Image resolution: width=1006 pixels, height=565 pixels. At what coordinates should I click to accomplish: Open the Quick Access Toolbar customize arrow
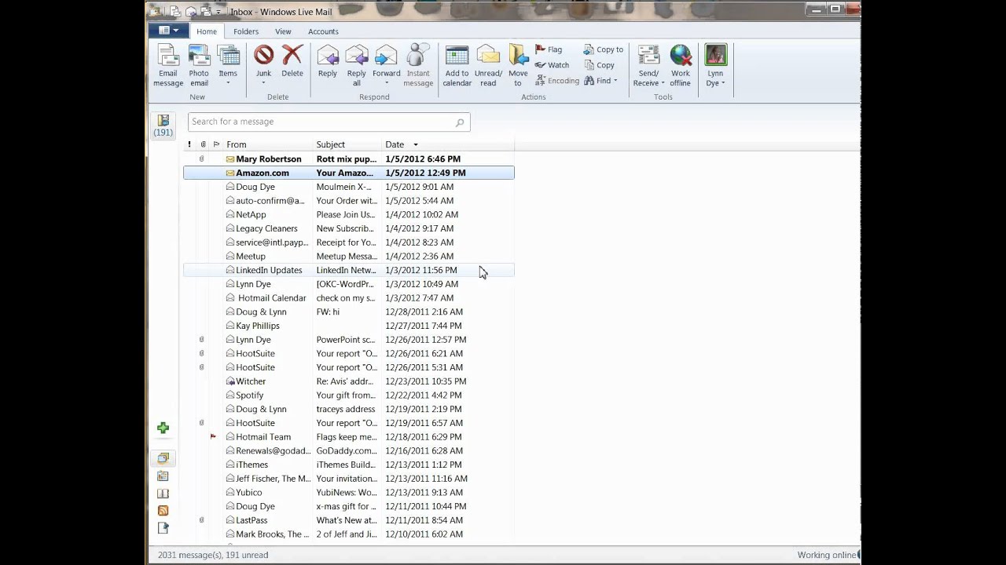218,12
